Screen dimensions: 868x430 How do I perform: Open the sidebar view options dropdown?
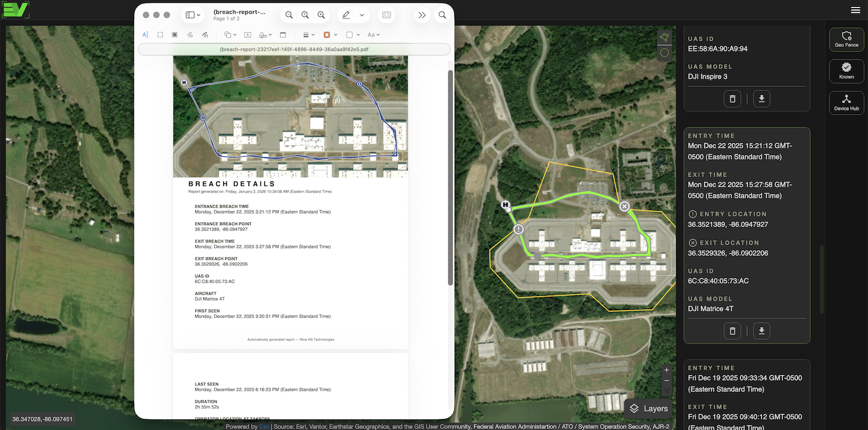pyautogui.click(x=192, y=15)
